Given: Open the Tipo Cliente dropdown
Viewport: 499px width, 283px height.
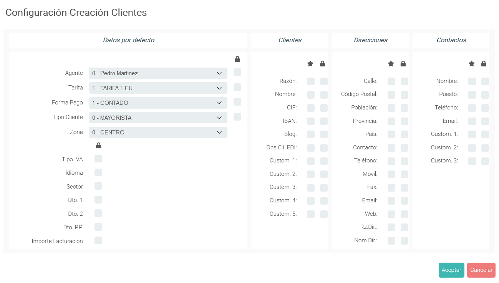Looking at the screenshot, I should [158, 118].
